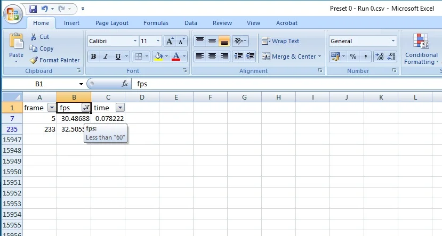Open the Alignment dialog launcher
This screenshot has height=236, width=442.
point(320,71)
